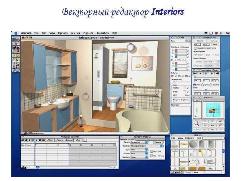Click the magnifier zoom icon in NaviCam
This screenshot has width=241, height=181.
[196, 123]
